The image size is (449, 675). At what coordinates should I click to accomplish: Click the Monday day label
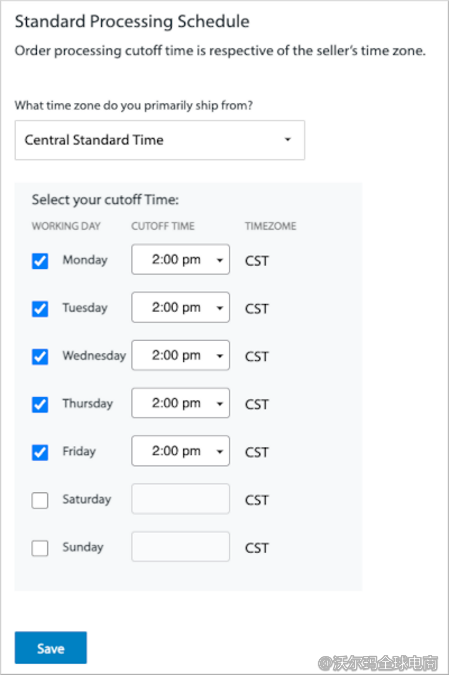(x=85, y=260)
